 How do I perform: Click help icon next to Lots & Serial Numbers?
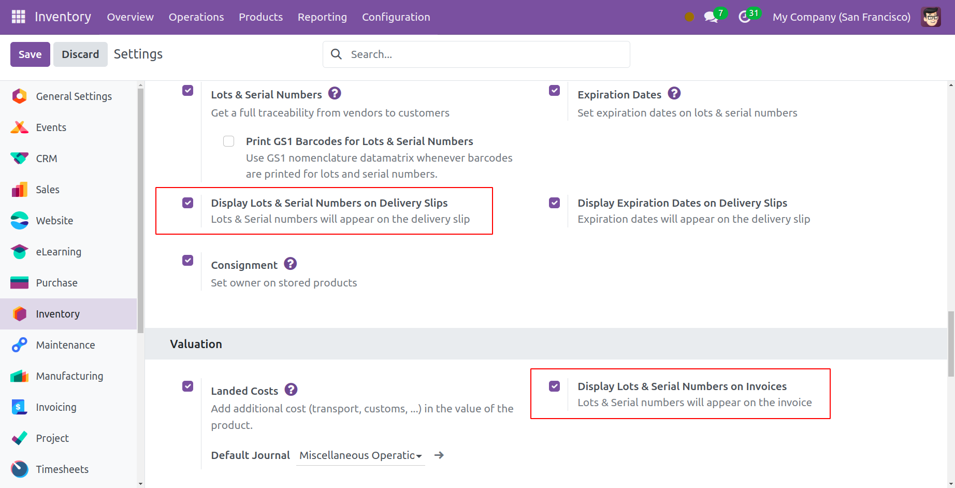pos(335,94)
